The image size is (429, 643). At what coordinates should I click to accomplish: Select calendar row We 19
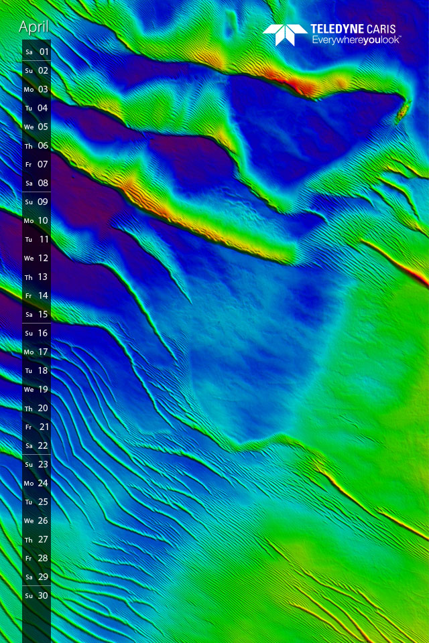[37, 390]
